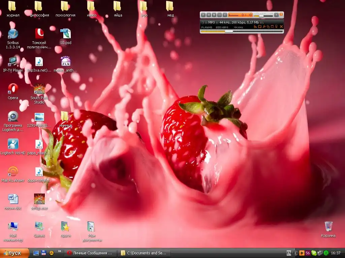Select the Корзина recycle bin icon
Viewport: 345px width, 258px height.
point(328,227)
